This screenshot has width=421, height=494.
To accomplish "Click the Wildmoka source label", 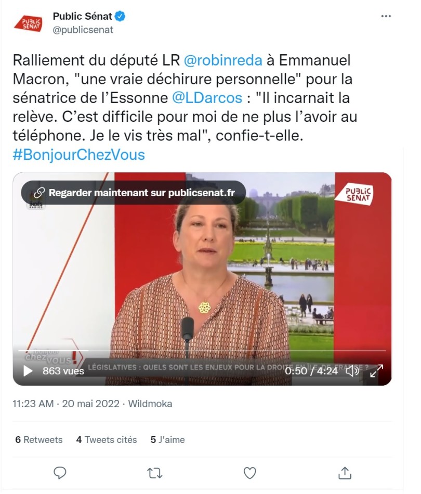I will (x=150, y=403).
